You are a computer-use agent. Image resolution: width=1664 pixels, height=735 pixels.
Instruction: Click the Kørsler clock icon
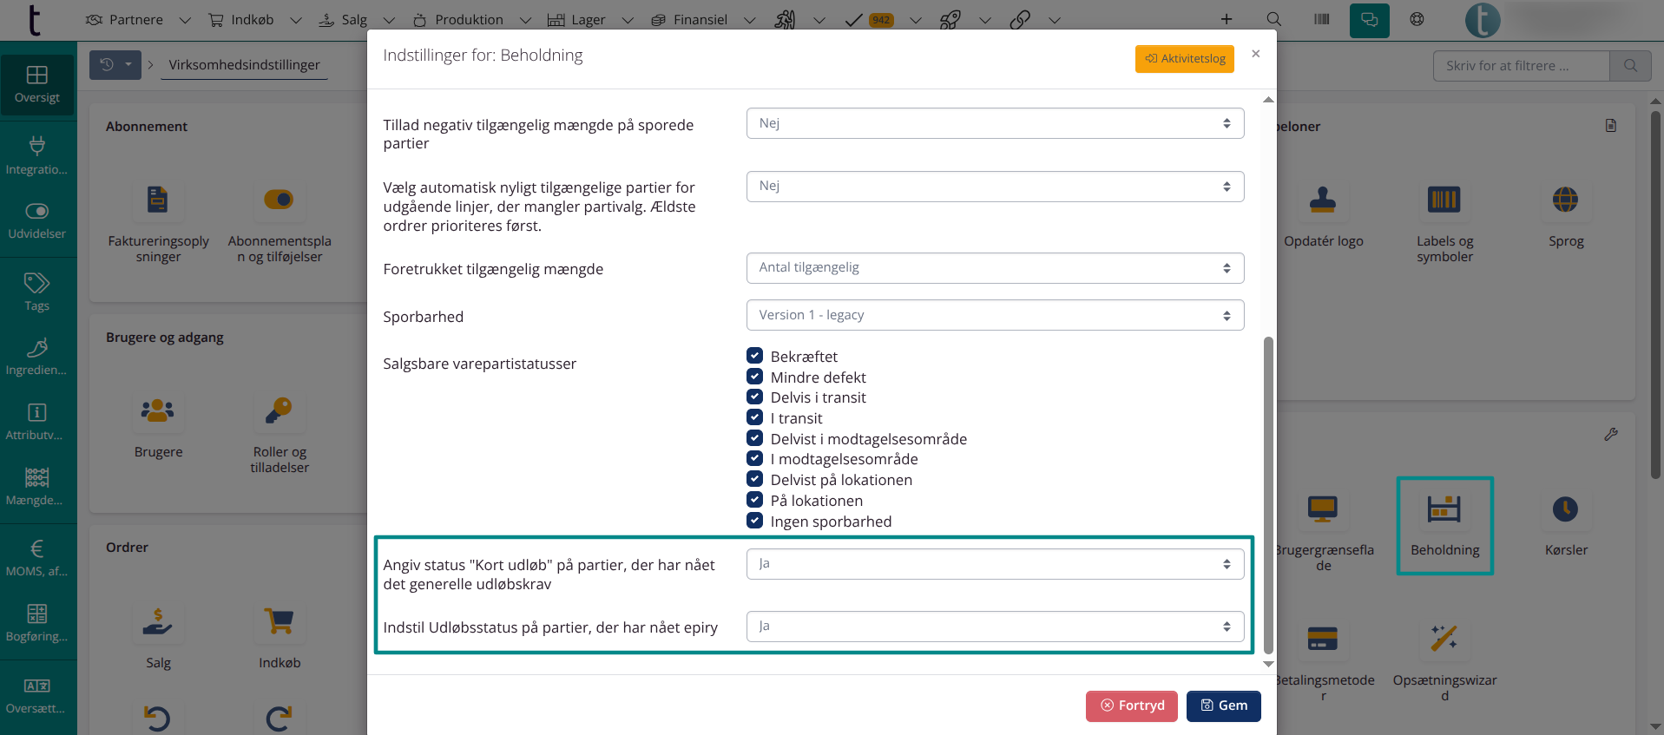pos(1565,510)
